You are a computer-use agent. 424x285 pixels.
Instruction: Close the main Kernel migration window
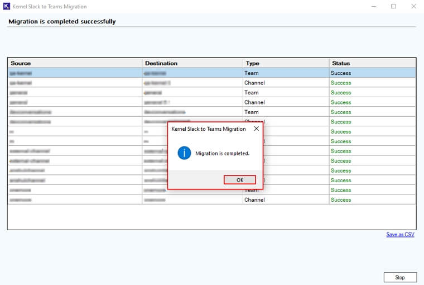point(413,6)
